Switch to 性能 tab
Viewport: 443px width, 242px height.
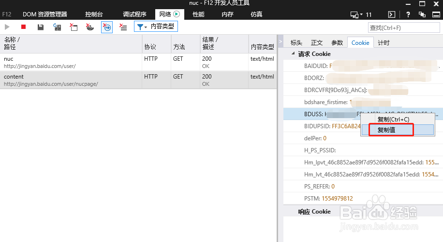(x=198, y=14)
